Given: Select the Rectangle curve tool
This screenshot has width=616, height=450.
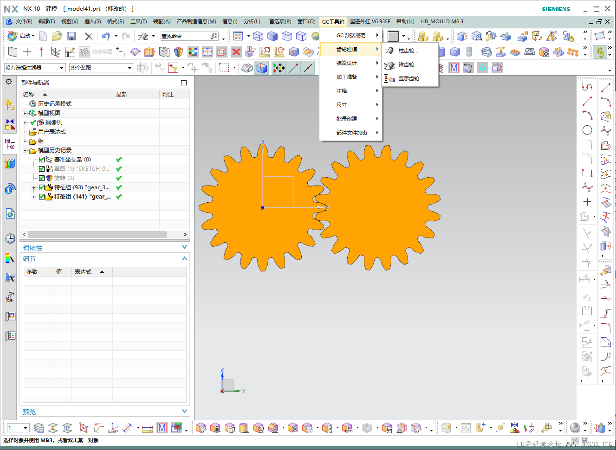Looking at the screenshot, I should coord(587,173).
